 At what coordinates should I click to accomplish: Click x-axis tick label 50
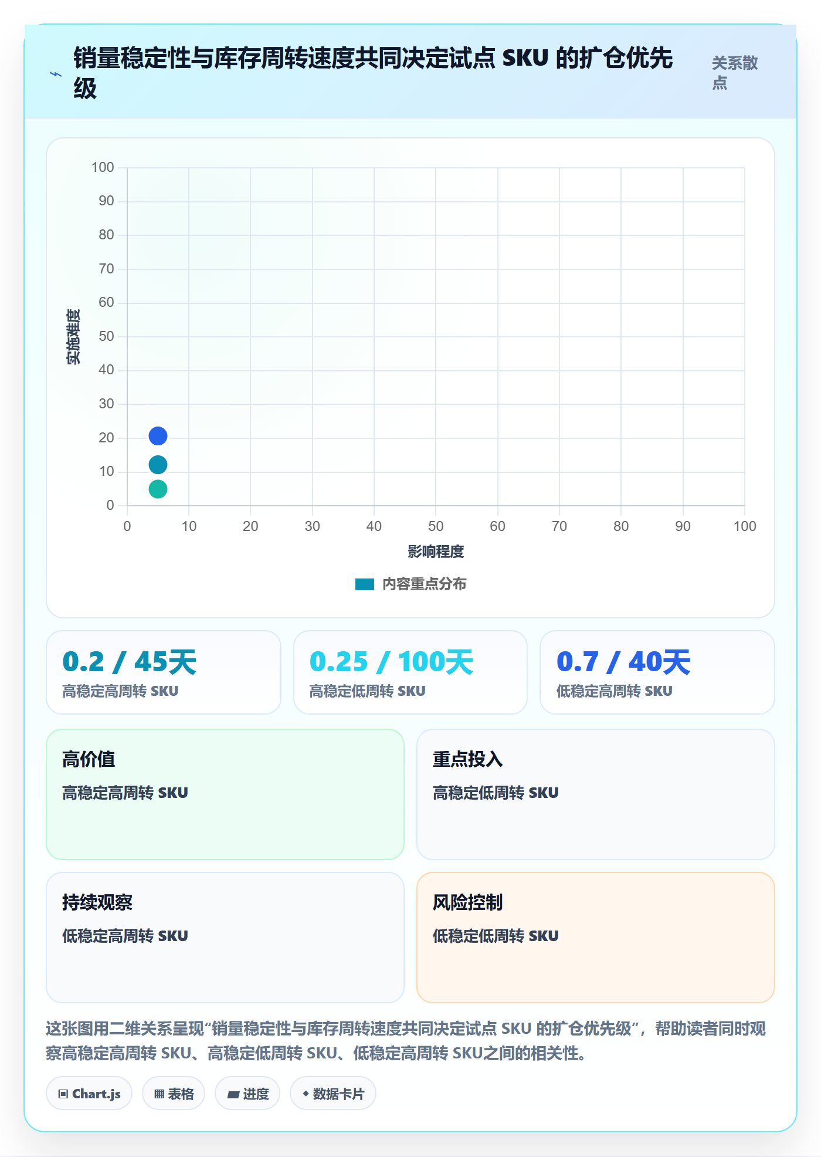tap(436, 526)
